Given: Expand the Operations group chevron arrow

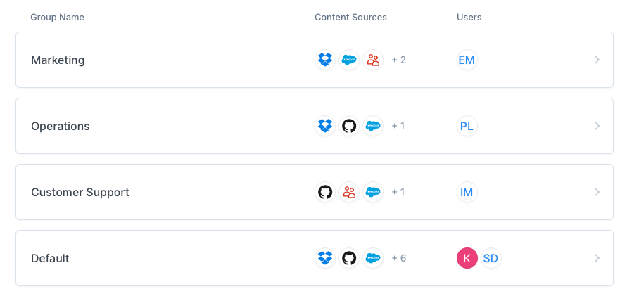Looking at the screenshot, I should click(x=597, y=126).
